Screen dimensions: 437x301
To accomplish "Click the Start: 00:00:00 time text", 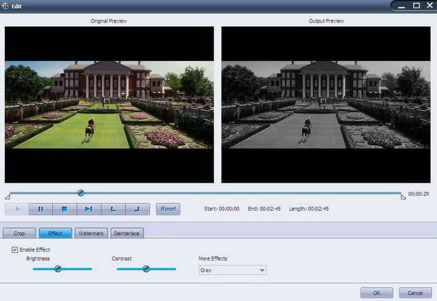I will tap(222, 209).
